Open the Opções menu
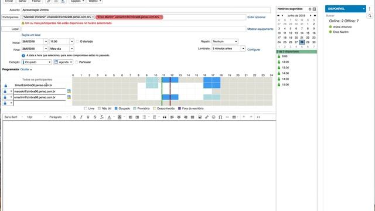The height and width of the screenshot is (211, 375). point(77,1)
